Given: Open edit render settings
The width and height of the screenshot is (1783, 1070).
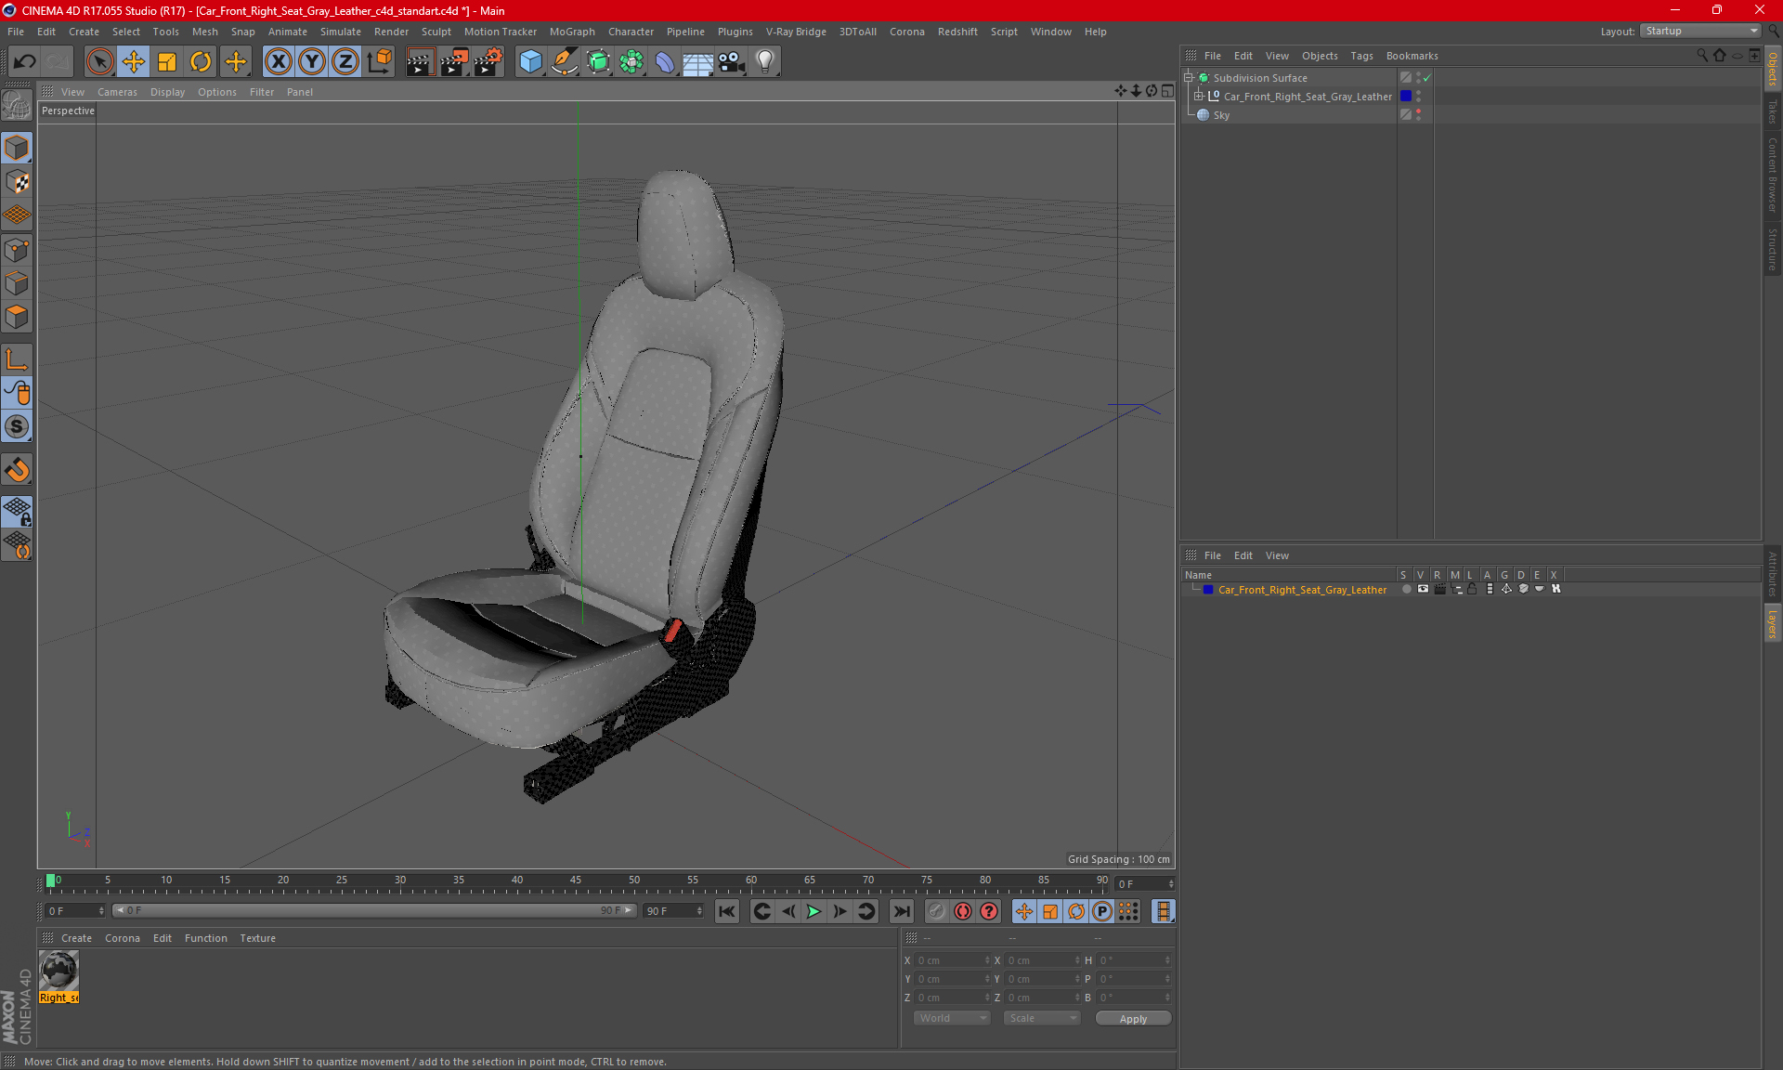Looking at the screenshot, I should click(x=488, y=62).
